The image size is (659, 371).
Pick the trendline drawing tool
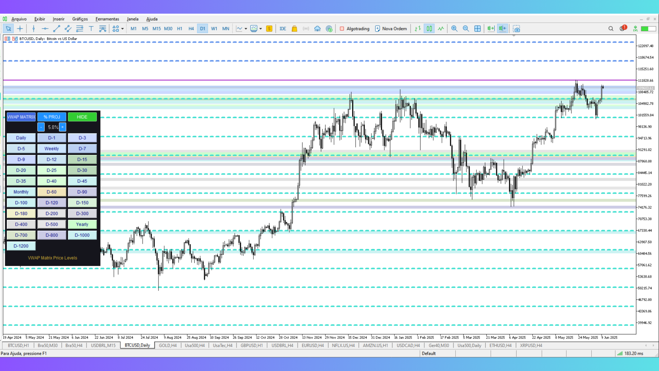[x=57, y=29]
